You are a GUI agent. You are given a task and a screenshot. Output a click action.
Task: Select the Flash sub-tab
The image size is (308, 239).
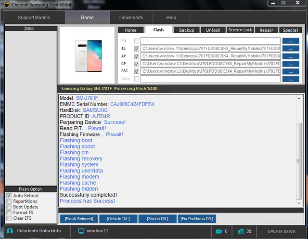158,30
